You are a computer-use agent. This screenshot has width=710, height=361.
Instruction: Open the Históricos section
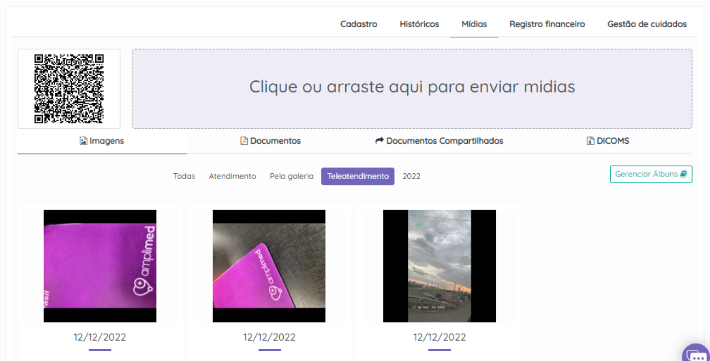pyautogui.click(x=419, y=24)
